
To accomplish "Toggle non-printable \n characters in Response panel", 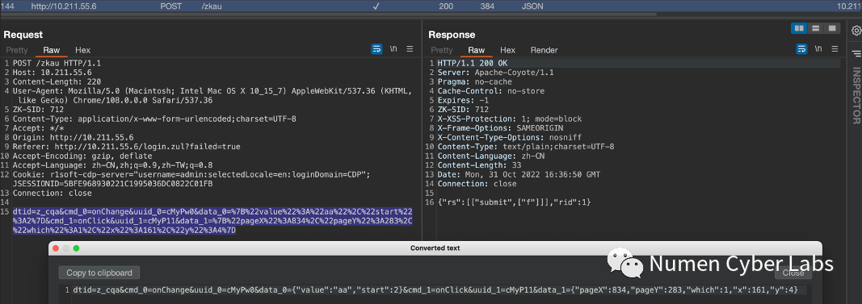I will 818,49.
